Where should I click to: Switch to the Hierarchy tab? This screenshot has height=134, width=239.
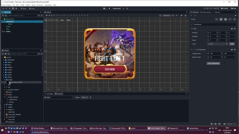point(6,12)
